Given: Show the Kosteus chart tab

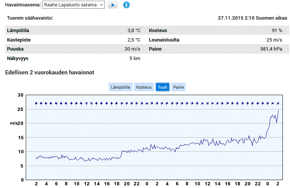Looking at the screenshot, I should 144,87.
